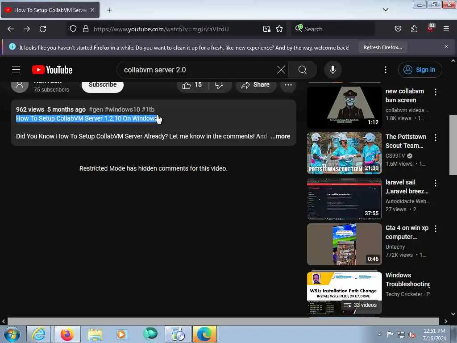This screenshot has height=343, width=457.
Task: Start voice search with the microphone icon
Action: pyautogui.click(x=332, y=70)
